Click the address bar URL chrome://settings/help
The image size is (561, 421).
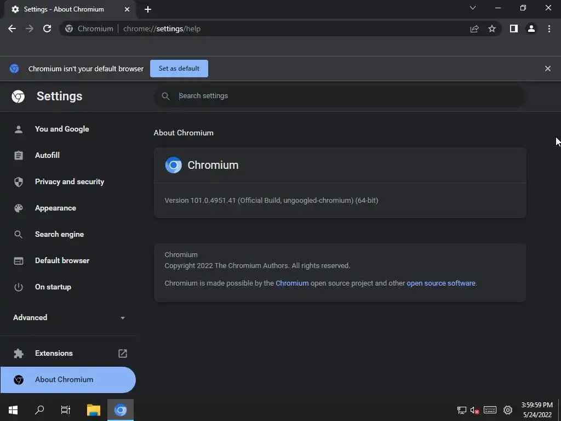(162, 29)
